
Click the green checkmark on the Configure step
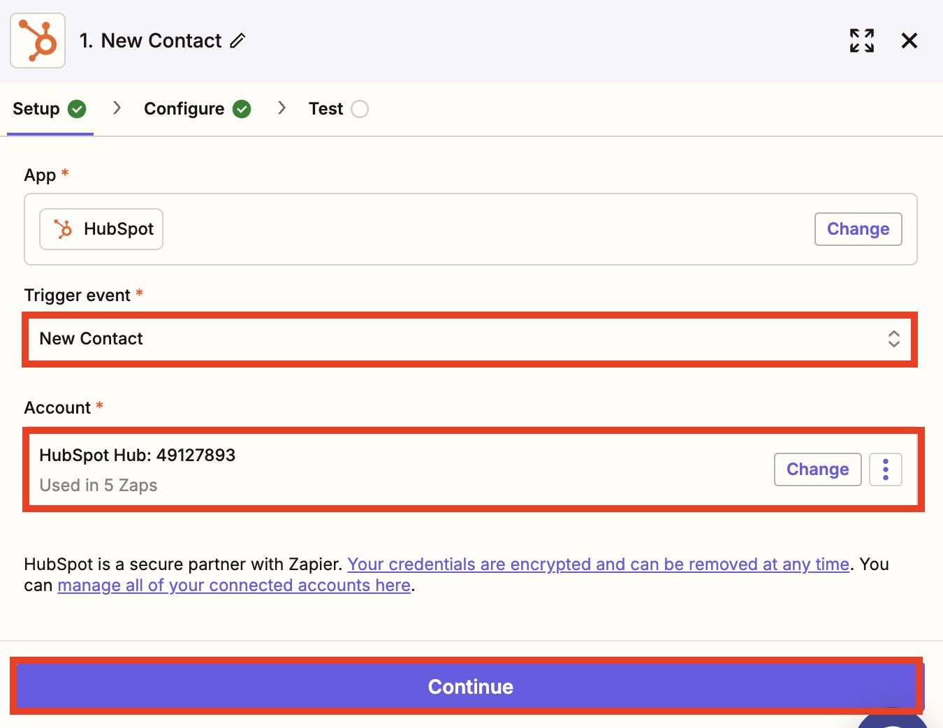[242, 108]
